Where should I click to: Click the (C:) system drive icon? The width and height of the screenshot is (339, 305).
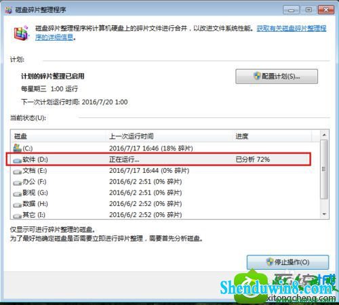point(18,148)
